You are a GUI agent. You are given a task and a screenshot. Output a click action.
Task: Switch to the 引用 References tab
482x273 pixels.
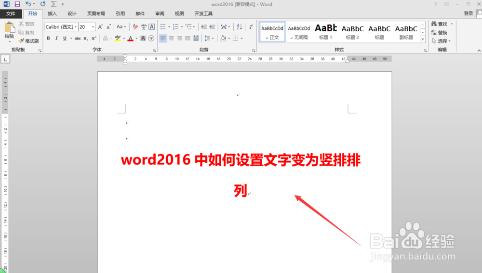(120, 13)
